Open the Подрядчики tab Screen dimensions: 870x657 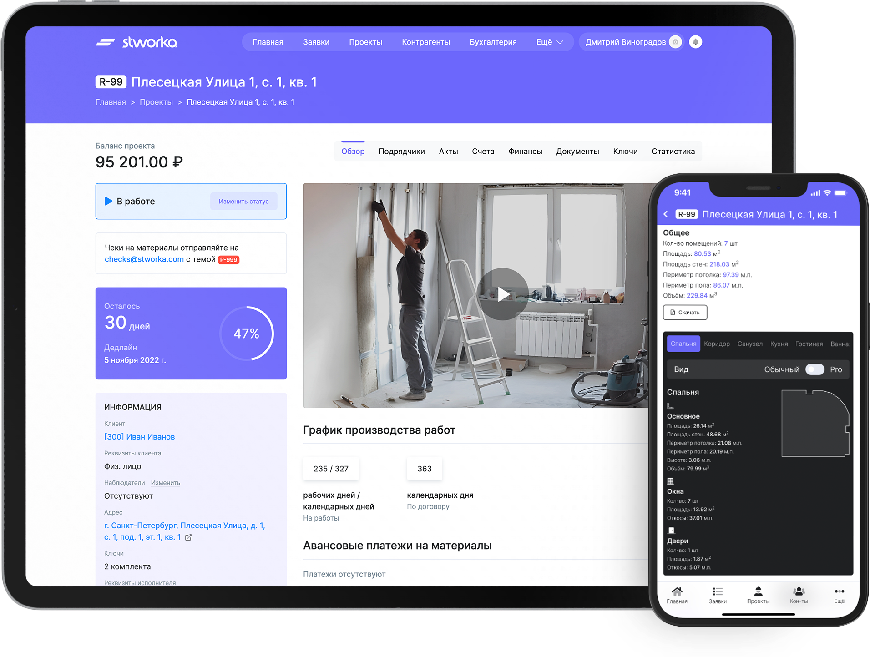pyautogui.click(x=401, y=152)
